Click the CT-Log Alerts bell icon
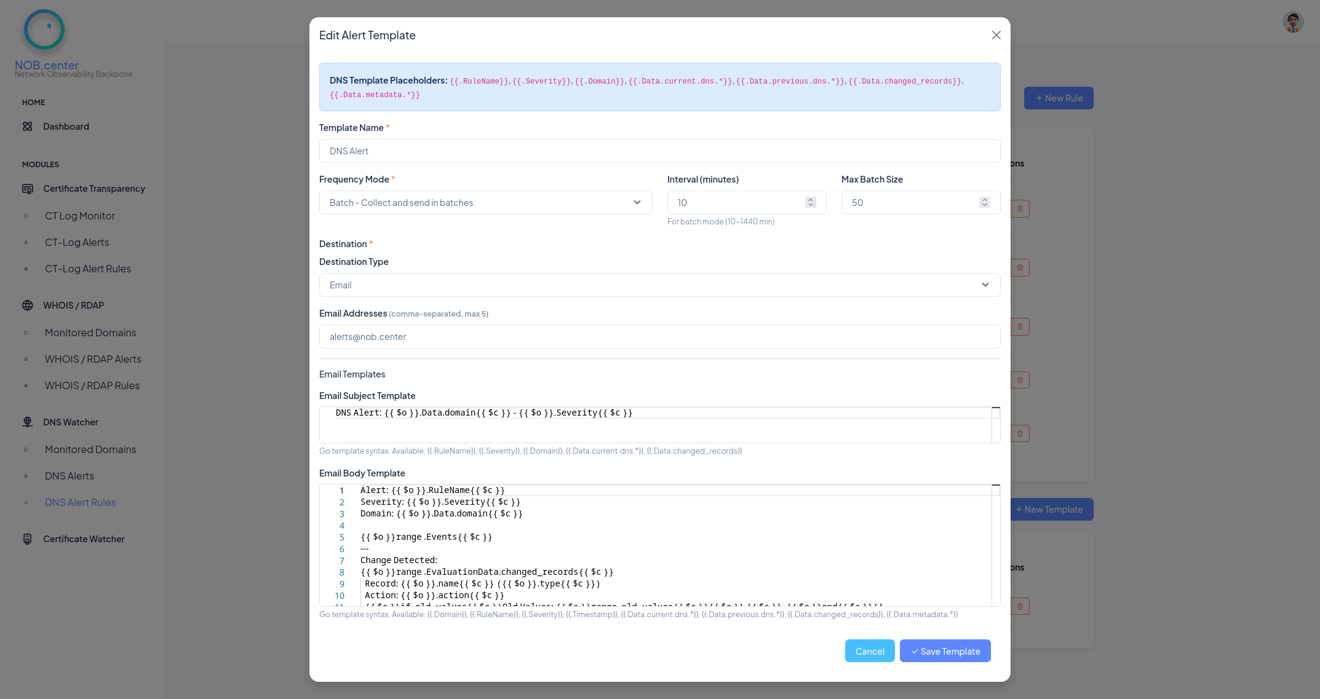 25,242
